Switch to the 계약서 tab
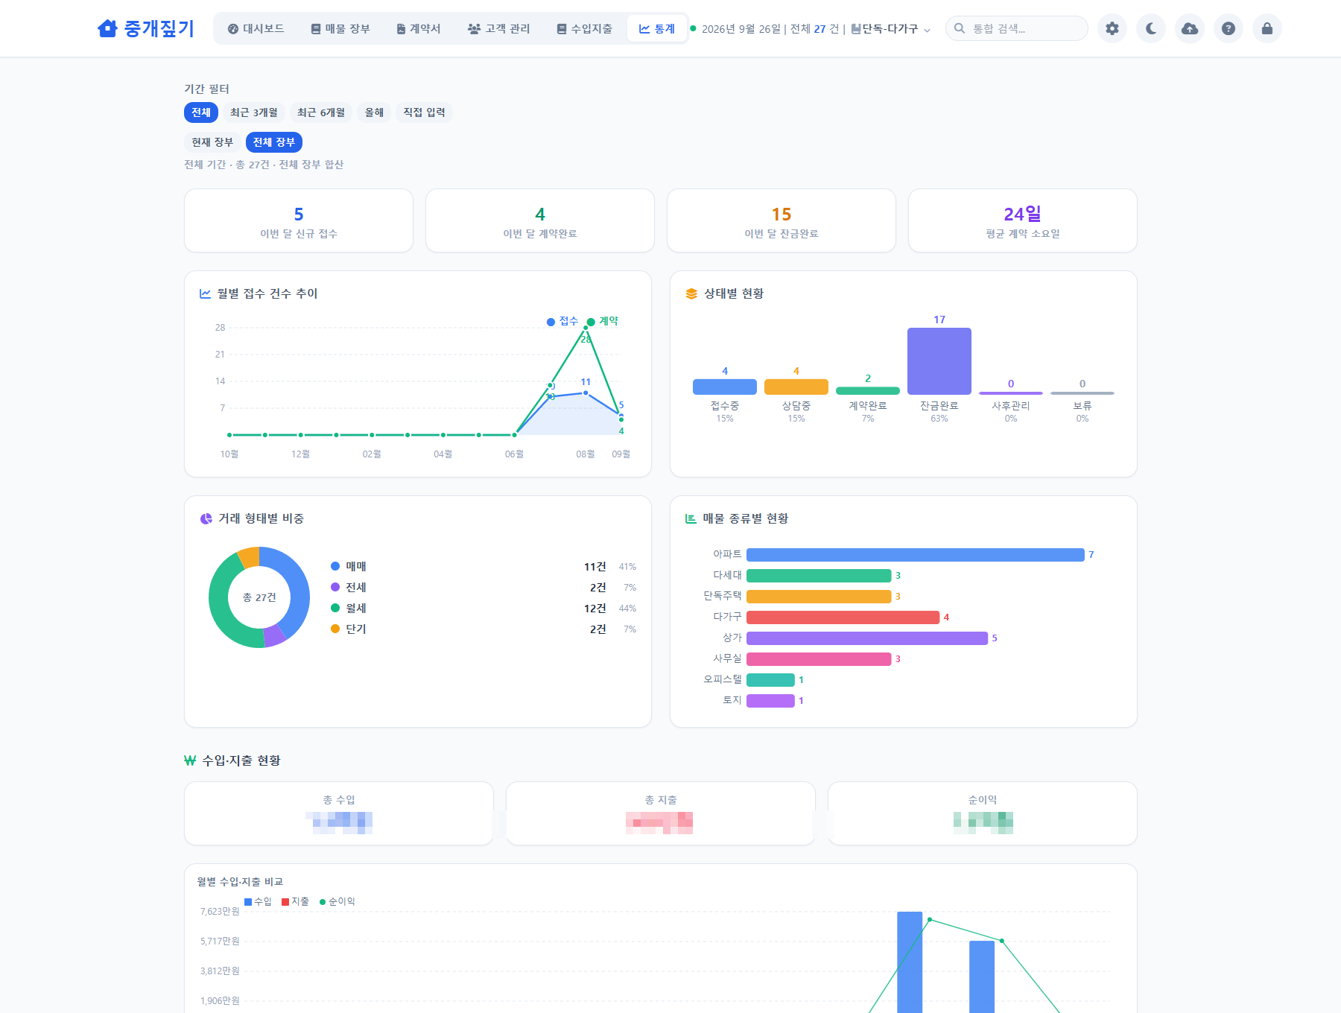 tap(418, 28)
